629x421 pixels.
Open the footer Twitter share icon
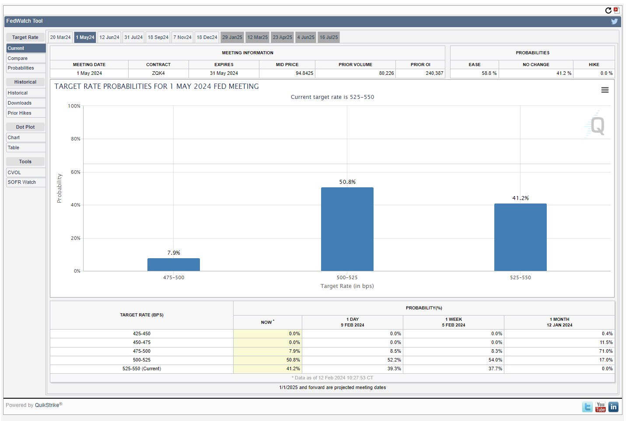(x=587, y=407)
